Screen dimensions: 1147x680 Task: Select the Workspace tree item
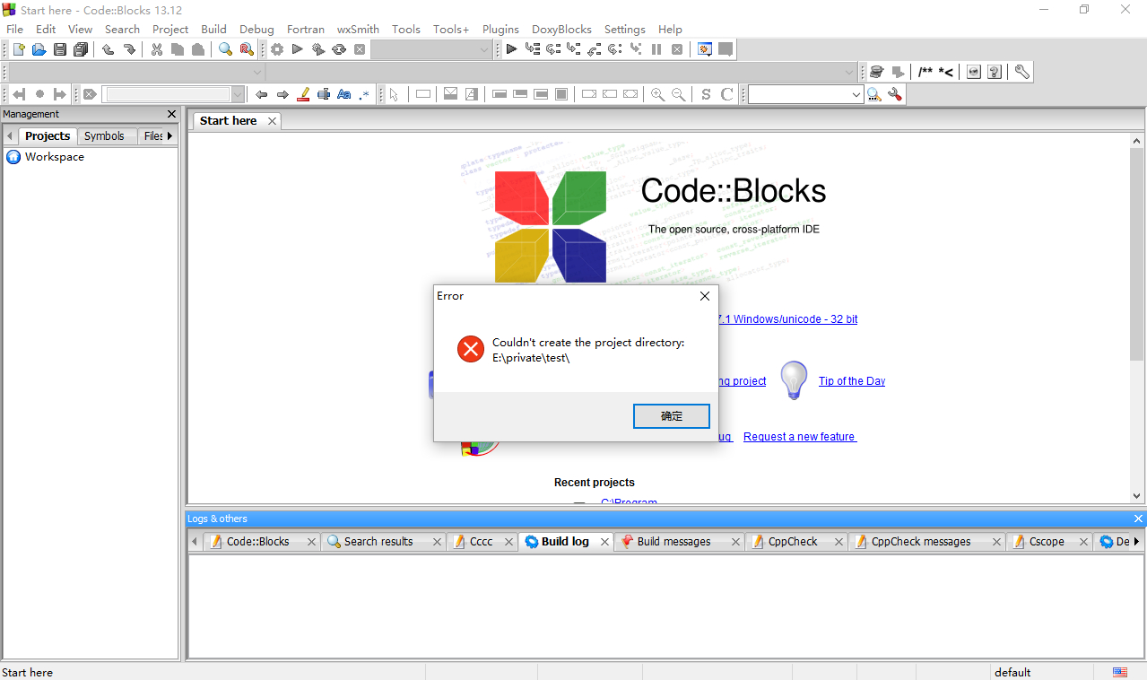click(46, 157)
